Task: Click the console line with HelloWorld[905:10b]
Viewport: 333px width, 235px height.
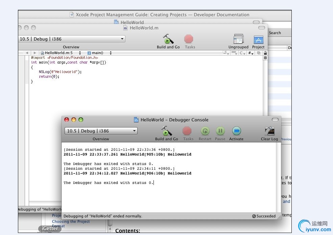Action: click(x=127, y=155)
